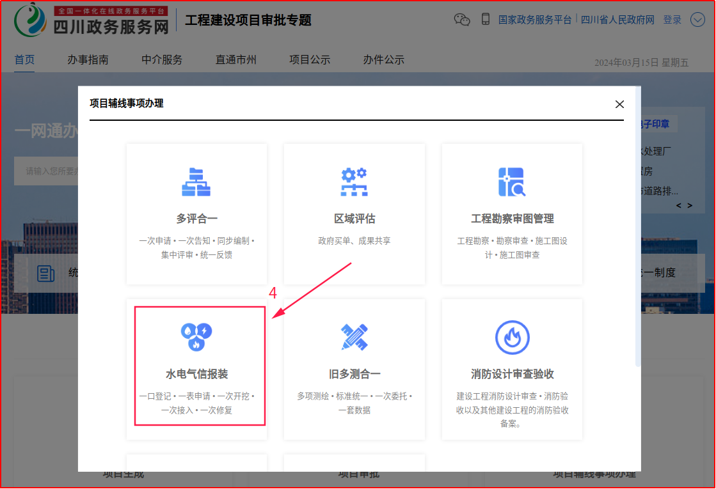The image size is (716, 489).
Task: Click the 多评合一 server stack icon
Action: pos(196,182)
